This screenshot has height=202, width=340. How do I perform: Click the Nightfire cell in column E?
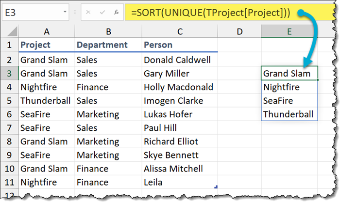289,87
